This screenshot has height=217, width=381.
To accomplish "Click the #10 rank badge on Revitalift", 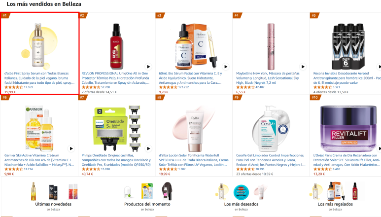I will pos(315,97).
